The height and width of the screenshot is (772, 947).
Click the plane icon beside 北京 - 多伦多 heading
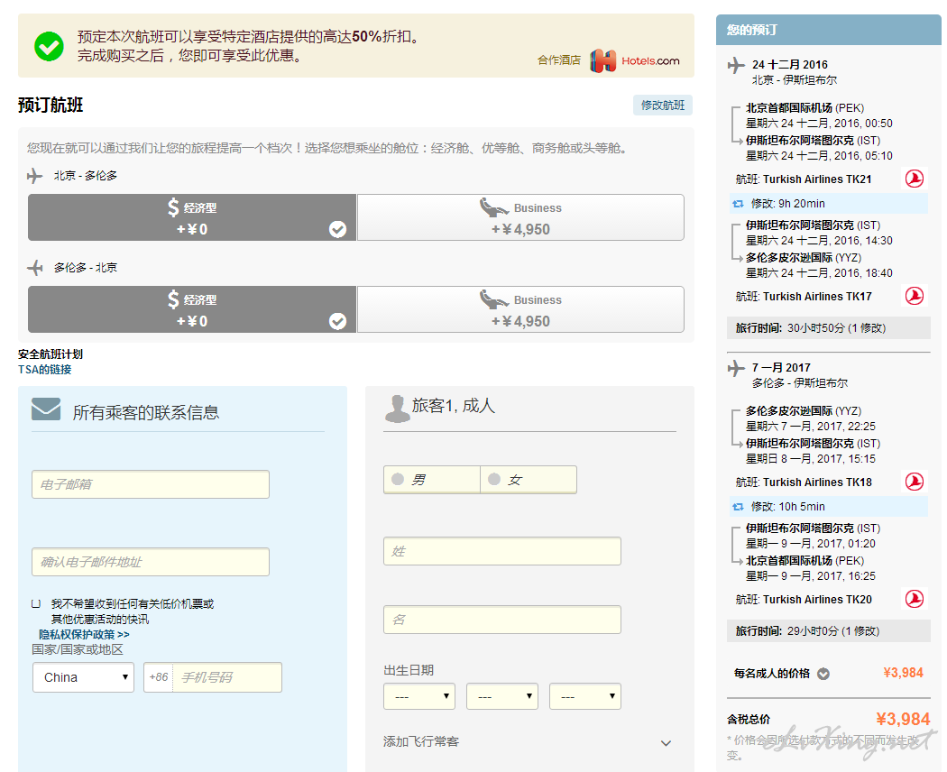pos(35,176)
